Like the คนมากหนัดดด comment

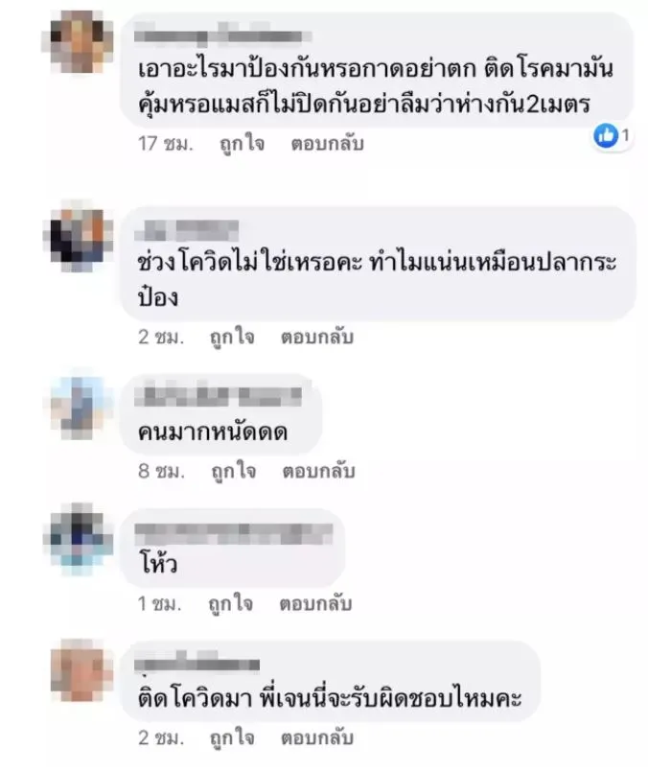(x=234, y=471)
